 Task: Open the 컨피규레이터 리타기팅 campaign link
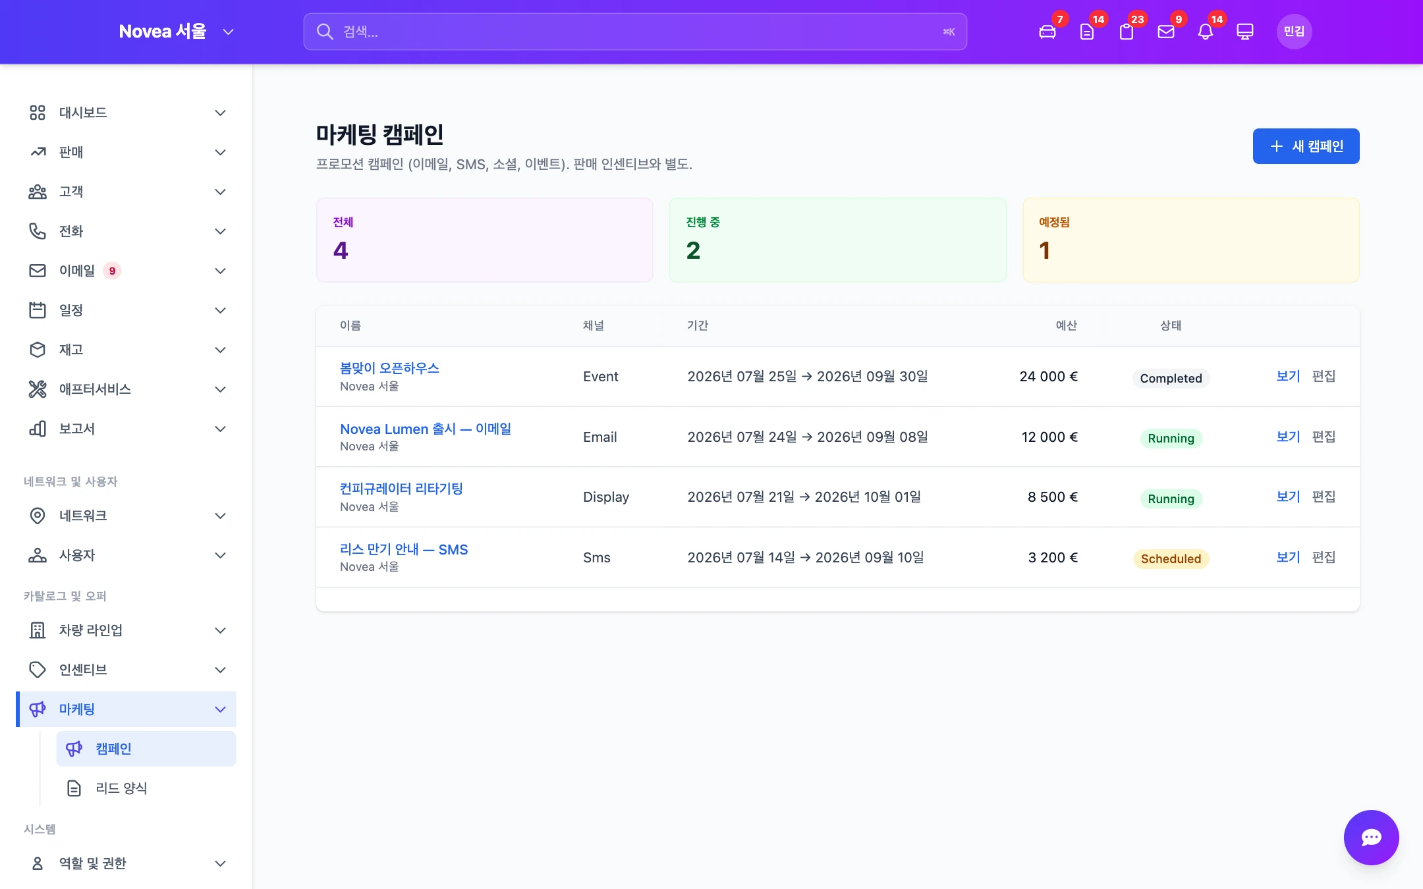(x=401, y=489)
